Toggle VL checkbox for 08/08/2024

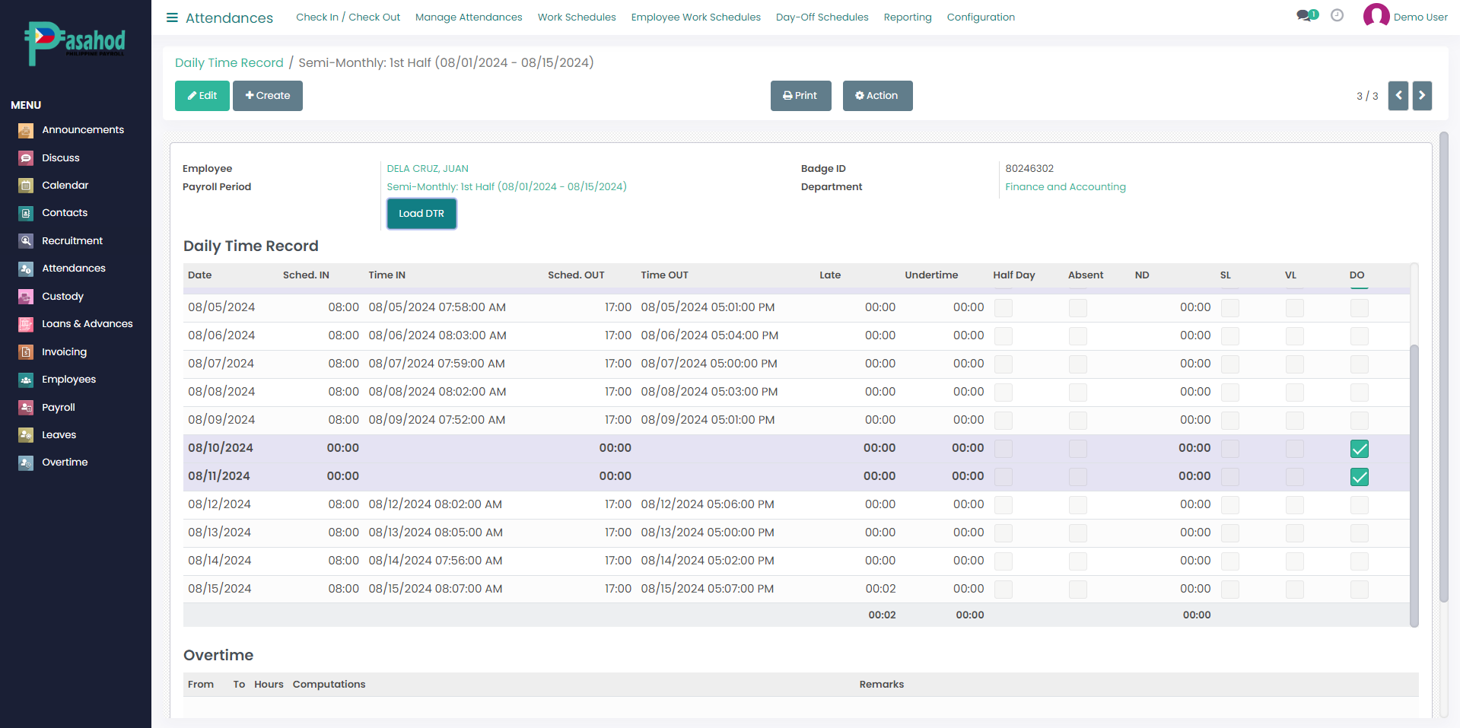1295,393
